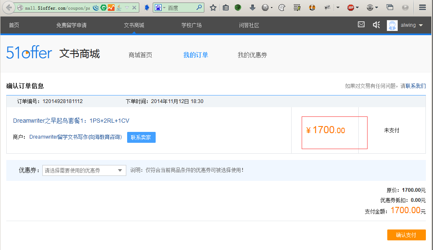Click the green G icon in address bar
Screen dimensions: 433x250
(104, 8)
